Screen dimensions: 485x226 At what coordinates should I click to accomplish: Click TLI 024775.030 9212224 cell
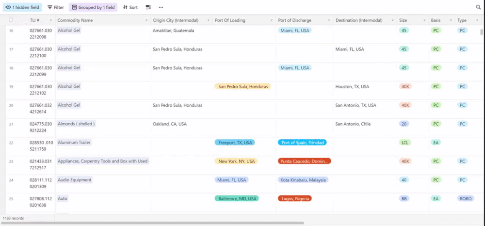pyautogui.click(x=41, y=127)
